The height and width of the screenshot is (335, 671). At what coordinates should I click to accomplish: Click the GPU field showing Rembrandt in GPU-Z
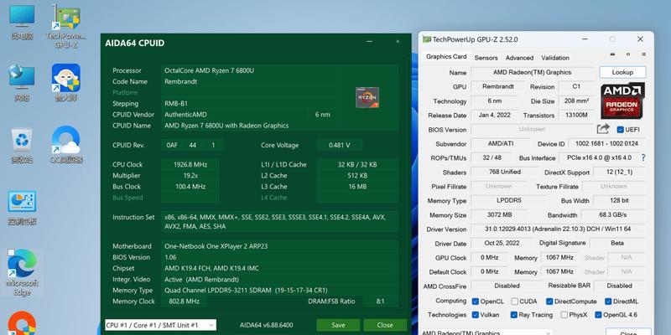tap(497, 87)
